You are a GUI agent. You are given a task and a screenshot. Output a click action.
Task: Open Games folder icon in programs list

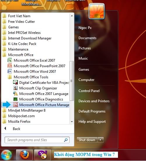pyautogui.click(x=4, y=27)
